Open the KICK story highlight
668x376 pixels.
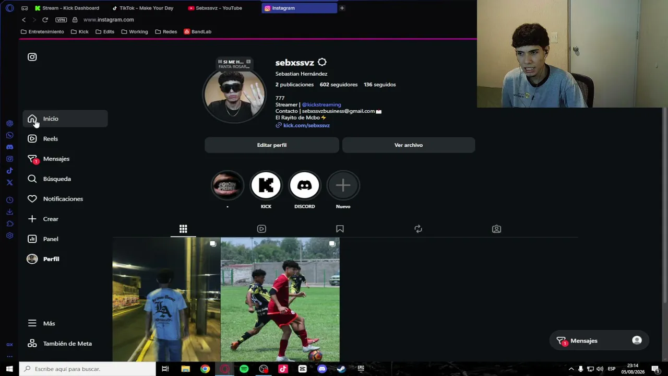(266, 185)
